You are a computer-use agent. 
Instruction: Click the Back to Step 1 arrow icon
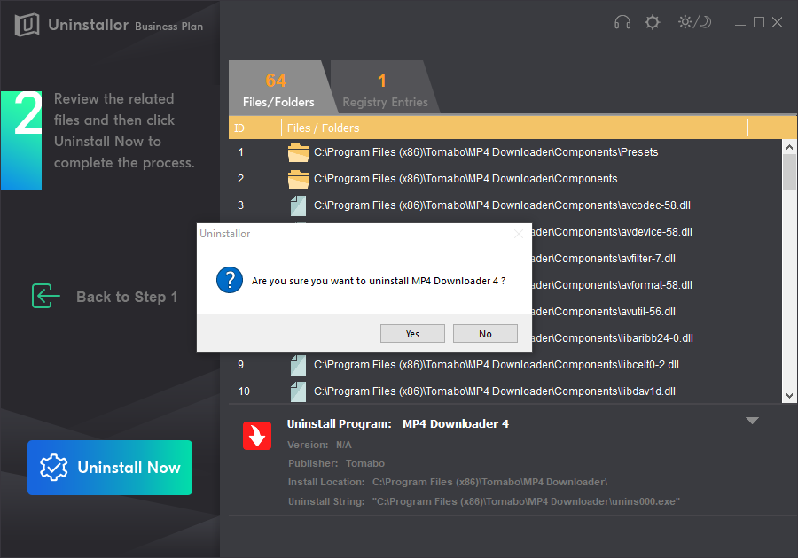click(x=45, y=297)
